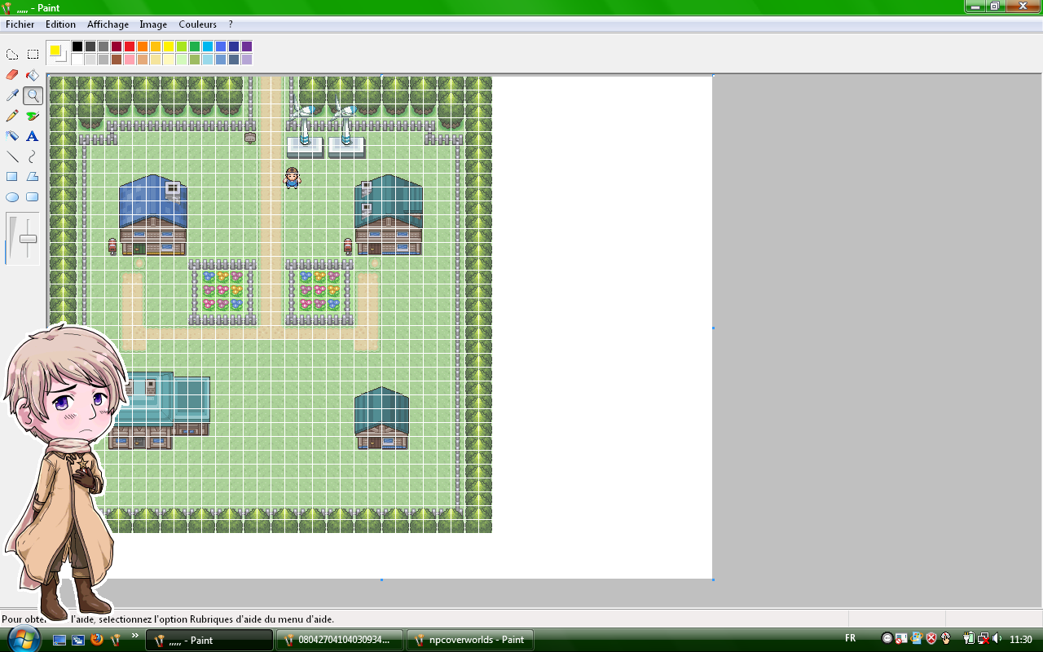Pick the lime green color swatch
Image resolution: width=1043 pixels, height=652 pixels.
pos(182,46)
